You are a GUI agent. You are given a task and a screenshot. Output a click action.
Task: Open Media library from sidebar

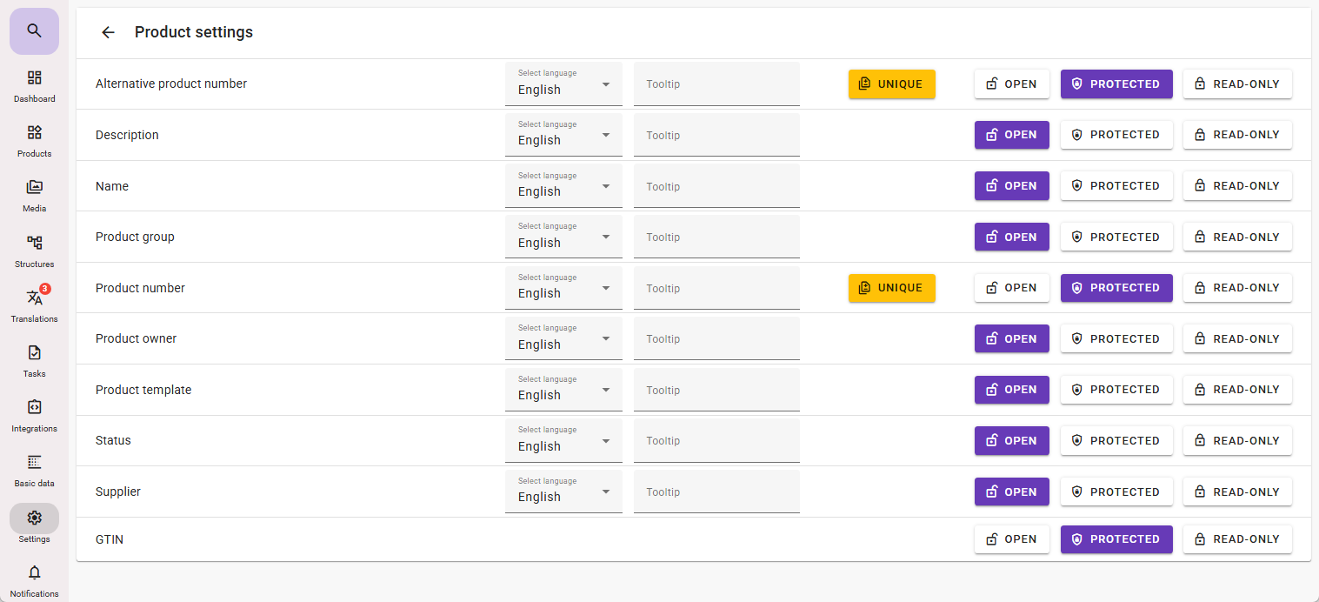tap(34, 195)
